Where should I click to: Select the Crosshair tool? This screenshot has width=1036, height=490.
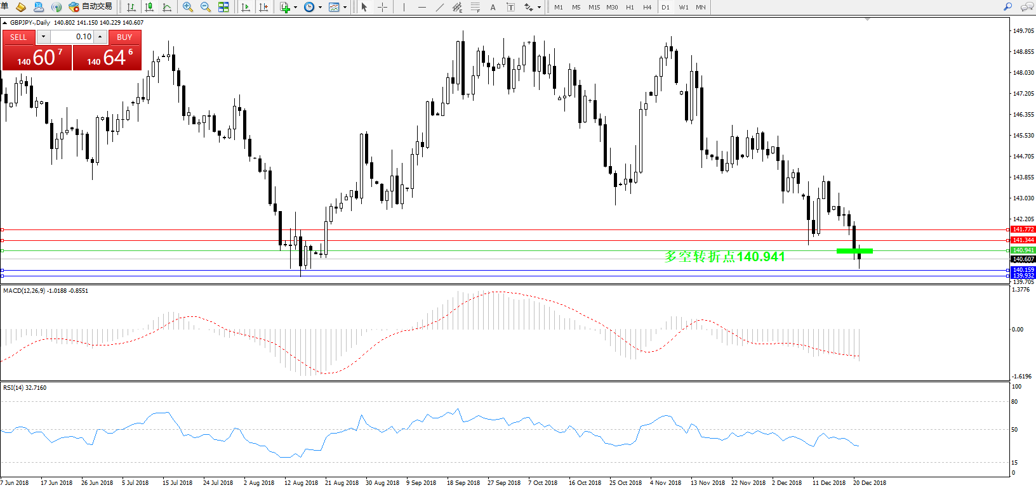point(383,7)
